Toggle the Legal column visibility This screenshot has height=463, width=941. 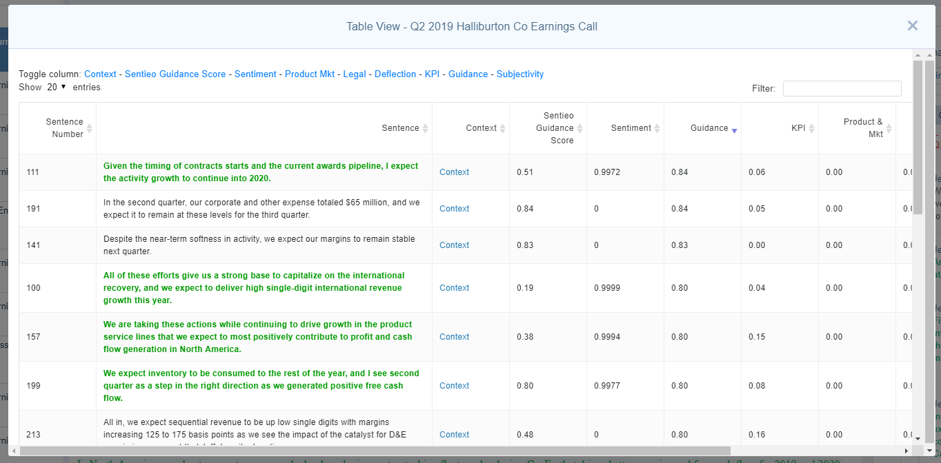coord(355,74)
